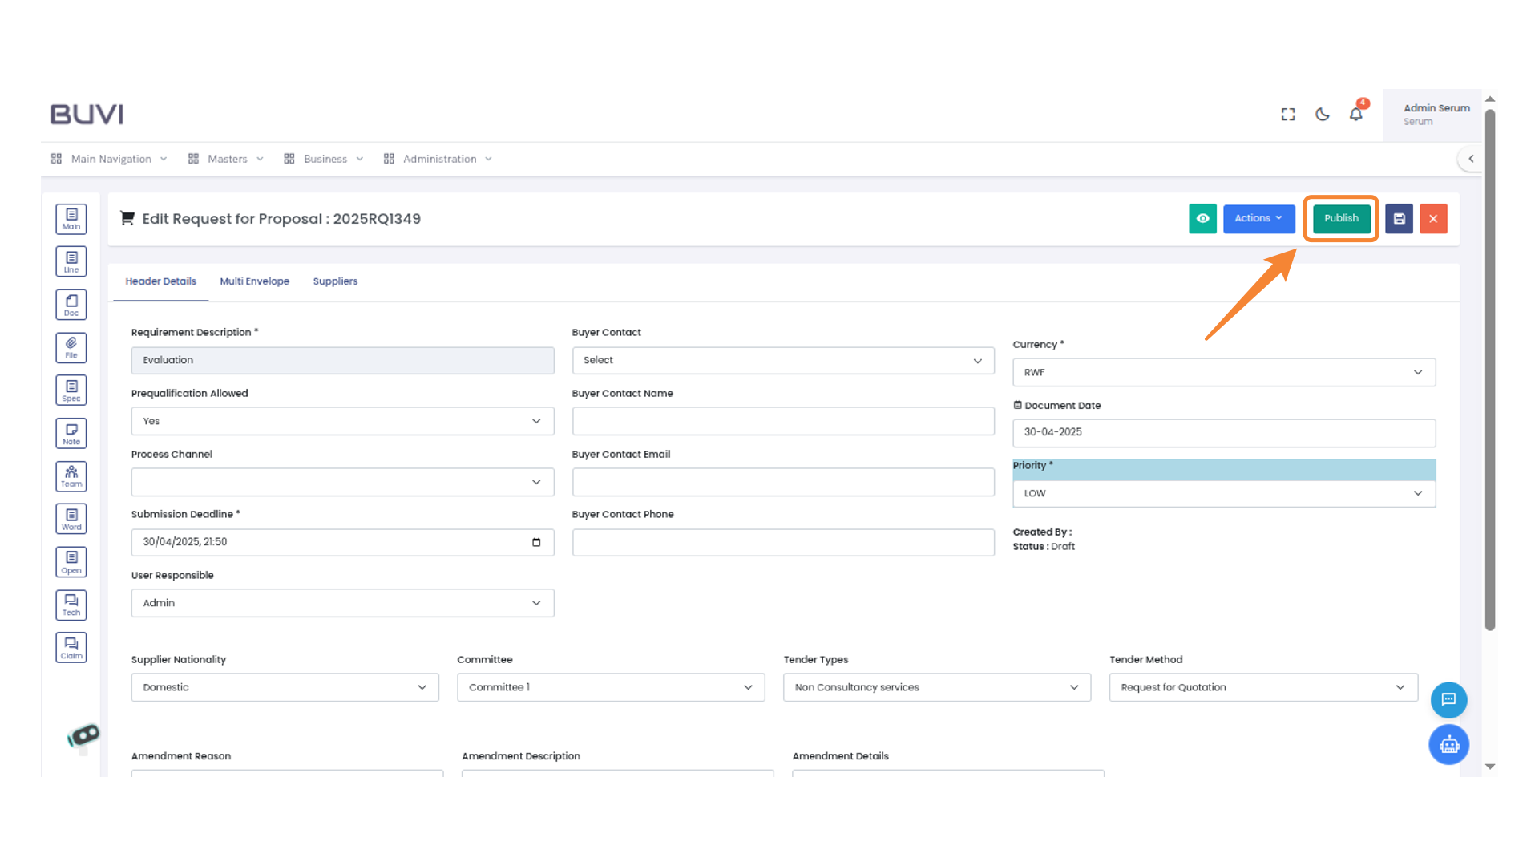The width and height of the screenshot is (1539, 866).
Task: Switch to the Multi Envelope tab
Action: tap(254, 281)
